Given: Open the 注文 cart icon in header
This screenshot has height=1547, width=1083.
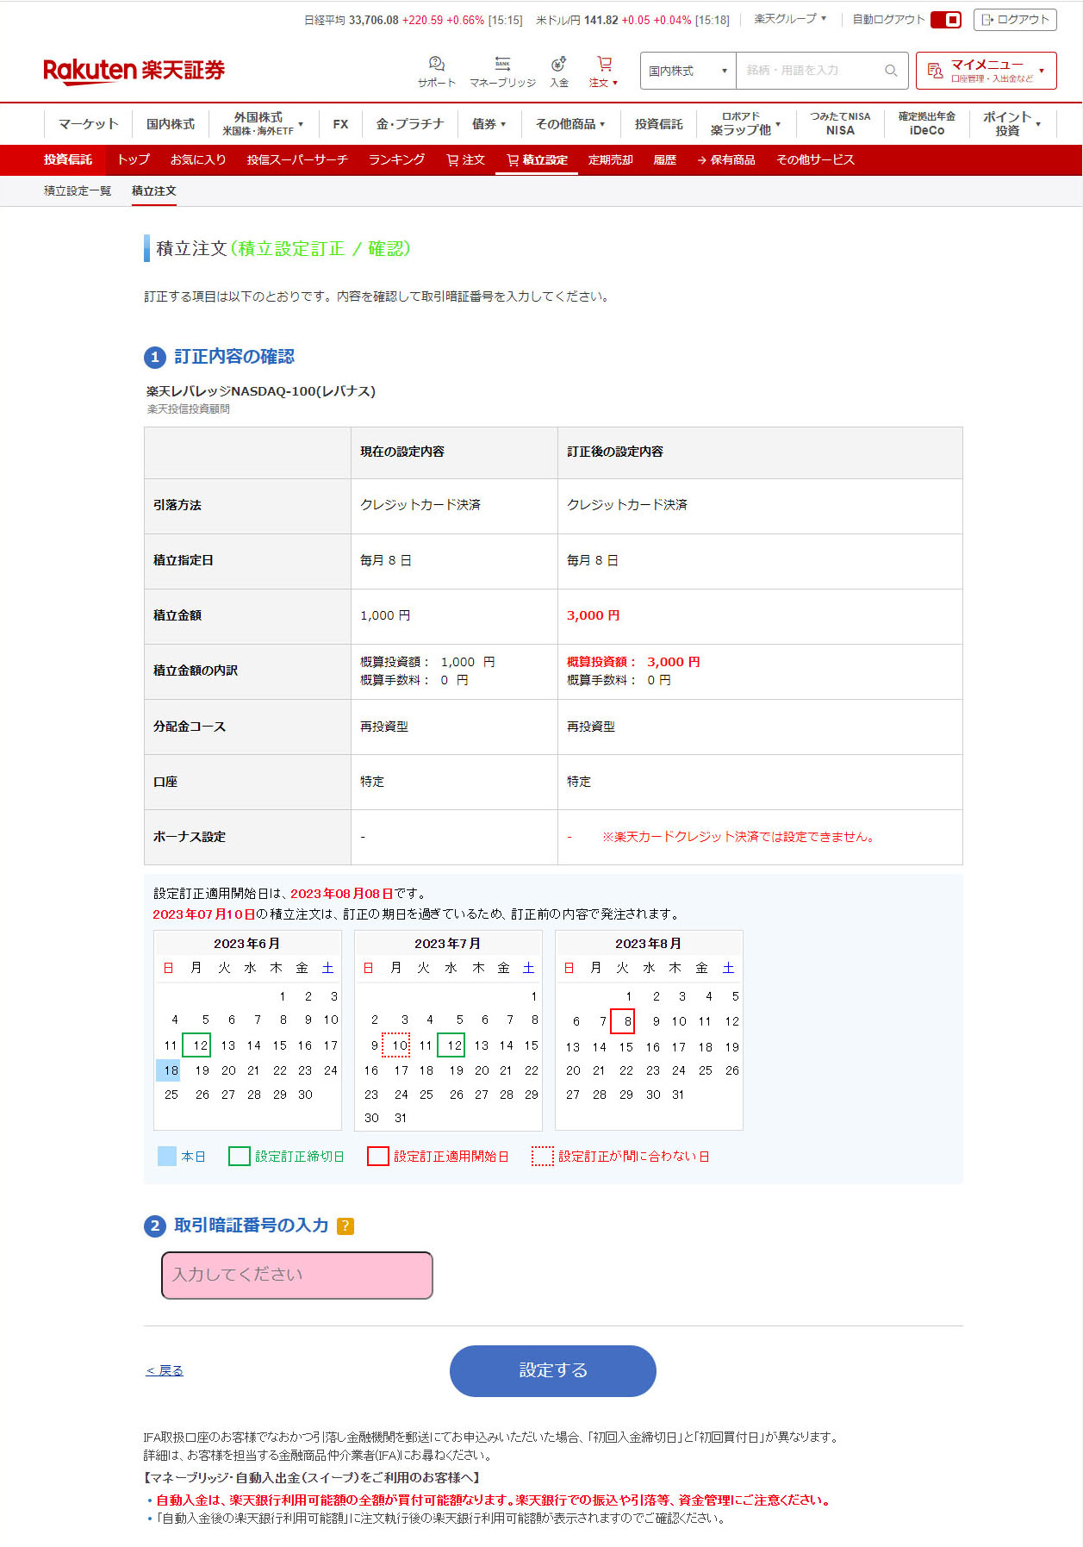Looking at the screenshot, I should 604,65.
